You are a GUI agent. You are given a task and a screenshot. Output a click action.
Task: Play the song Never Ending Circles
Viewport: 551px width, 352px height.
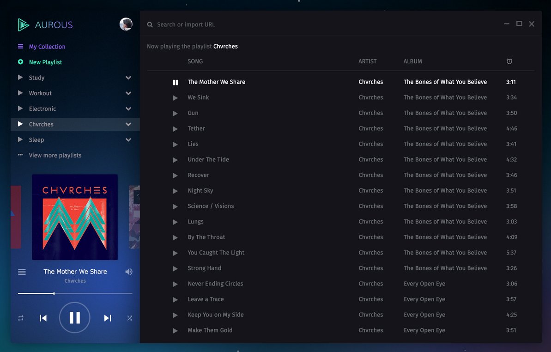[175, 284]
